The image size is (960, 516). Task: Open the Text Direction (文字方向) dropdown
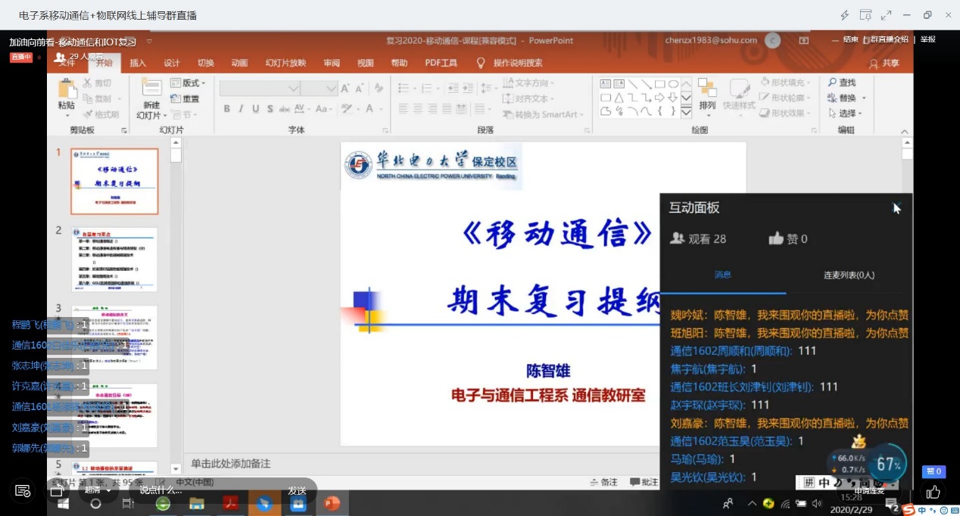pyautogui.click(x=528, y=82)
